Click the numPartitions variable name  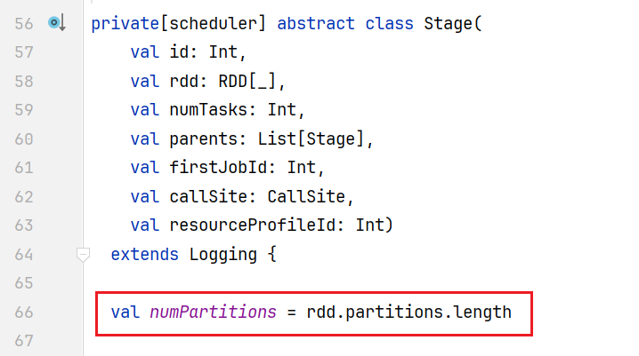pos(213,312)
